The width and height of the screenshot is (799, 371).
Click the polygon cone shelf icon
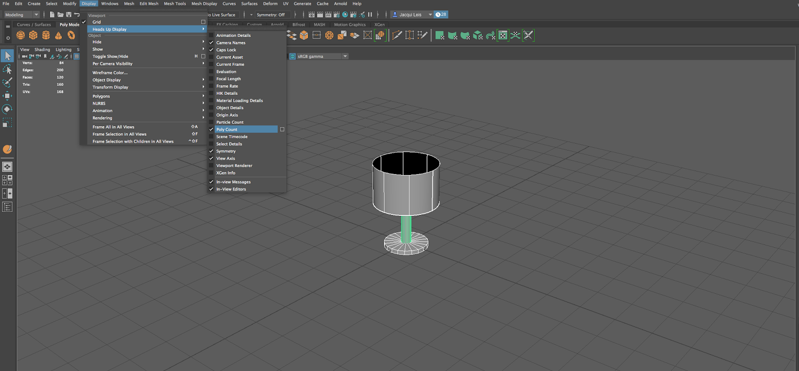pyautogui.click(x=58, y=35)
